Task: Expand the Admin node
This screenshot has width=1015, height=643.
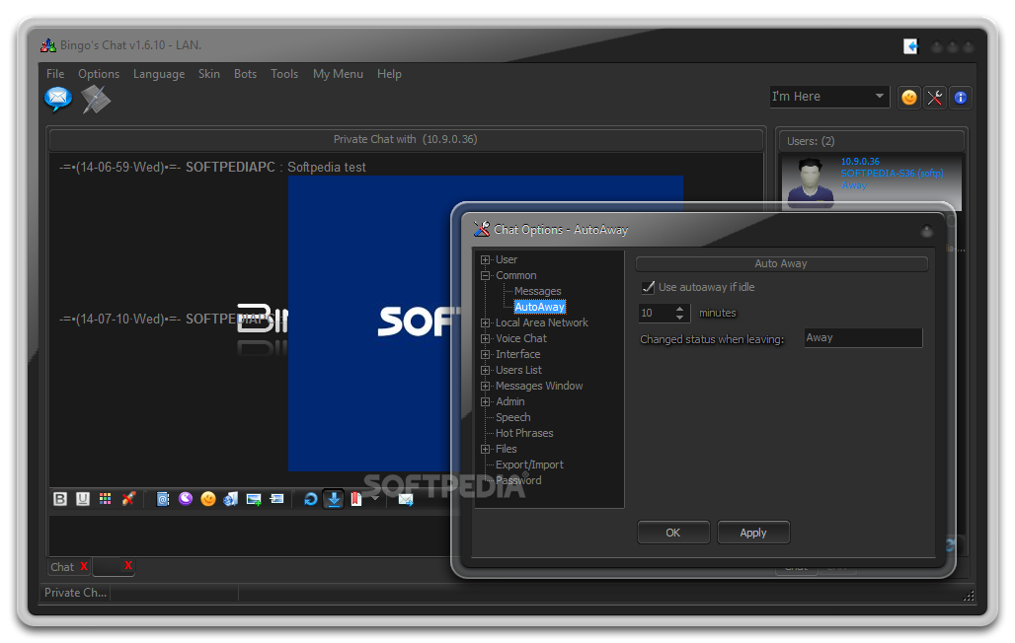Action: [485, 401]
